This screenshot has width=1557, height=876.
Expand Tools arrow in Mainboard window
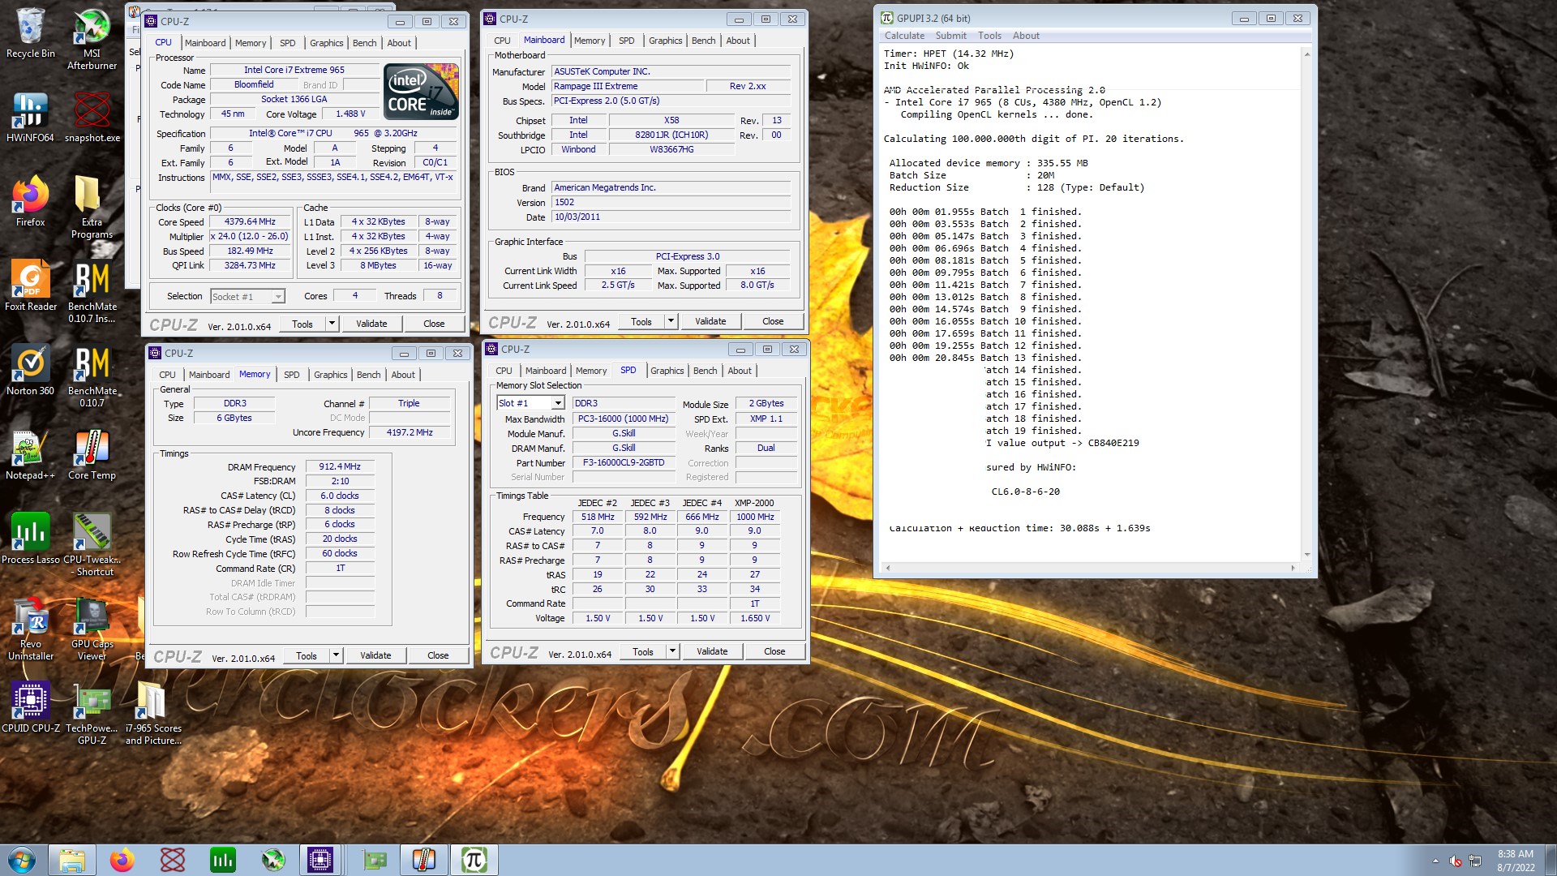(671, 321)
